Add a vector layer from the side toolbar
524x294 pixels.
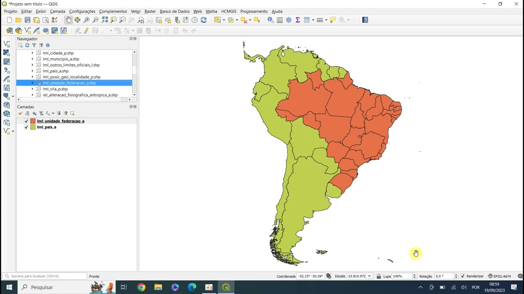(x=7, y=44)
